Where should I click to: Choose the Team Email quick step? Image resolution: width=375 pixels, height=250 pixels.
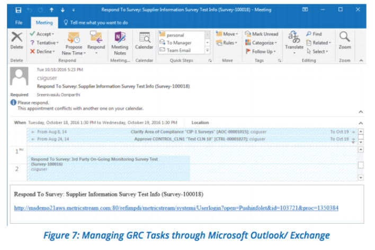pos(182,50)
